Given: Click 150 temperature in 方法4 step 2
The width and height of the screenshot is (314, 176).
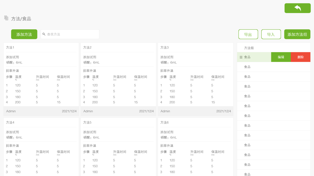Looking at the screenshot, I should click(18, 166).
